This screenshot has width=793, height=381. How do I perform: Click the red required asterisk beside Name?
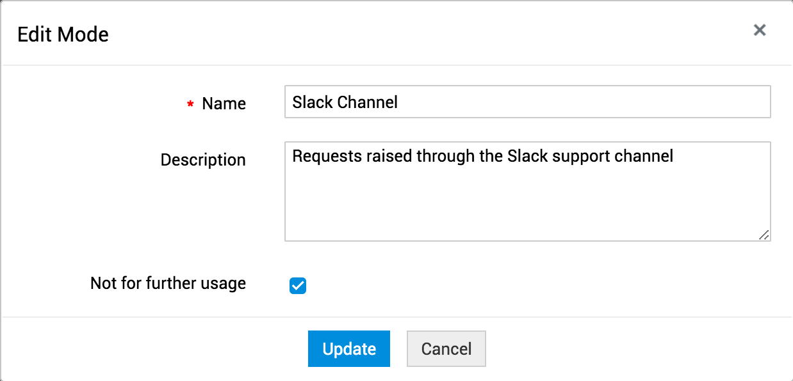(190, 105)
